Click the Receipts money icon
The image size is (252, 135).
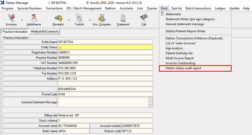coord(58,18)
